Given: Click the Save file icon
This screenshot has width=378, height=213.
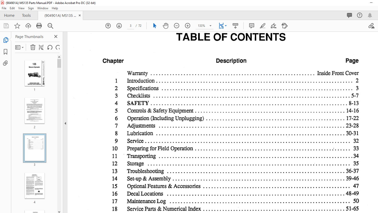Looking at the screenshot, I should pyautogui.click(x=6, y=26).
